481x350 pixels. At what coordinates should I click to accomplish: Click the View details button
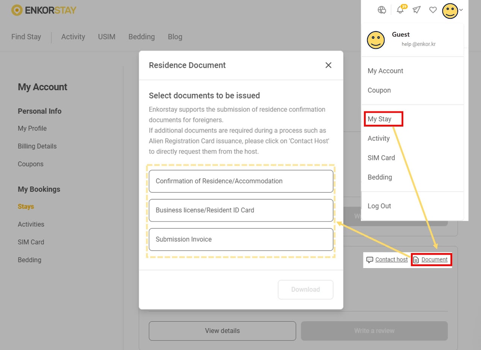pos(222,331)
